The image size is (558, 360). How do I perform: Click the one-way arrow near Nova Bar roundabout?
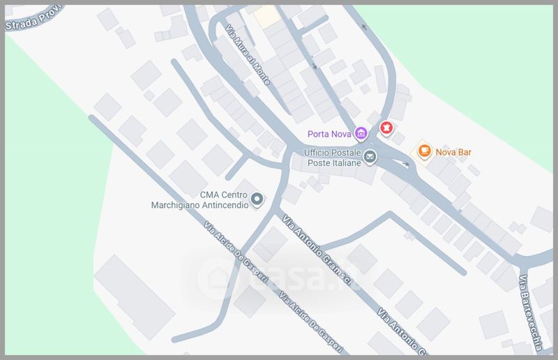tap(405, 164)
